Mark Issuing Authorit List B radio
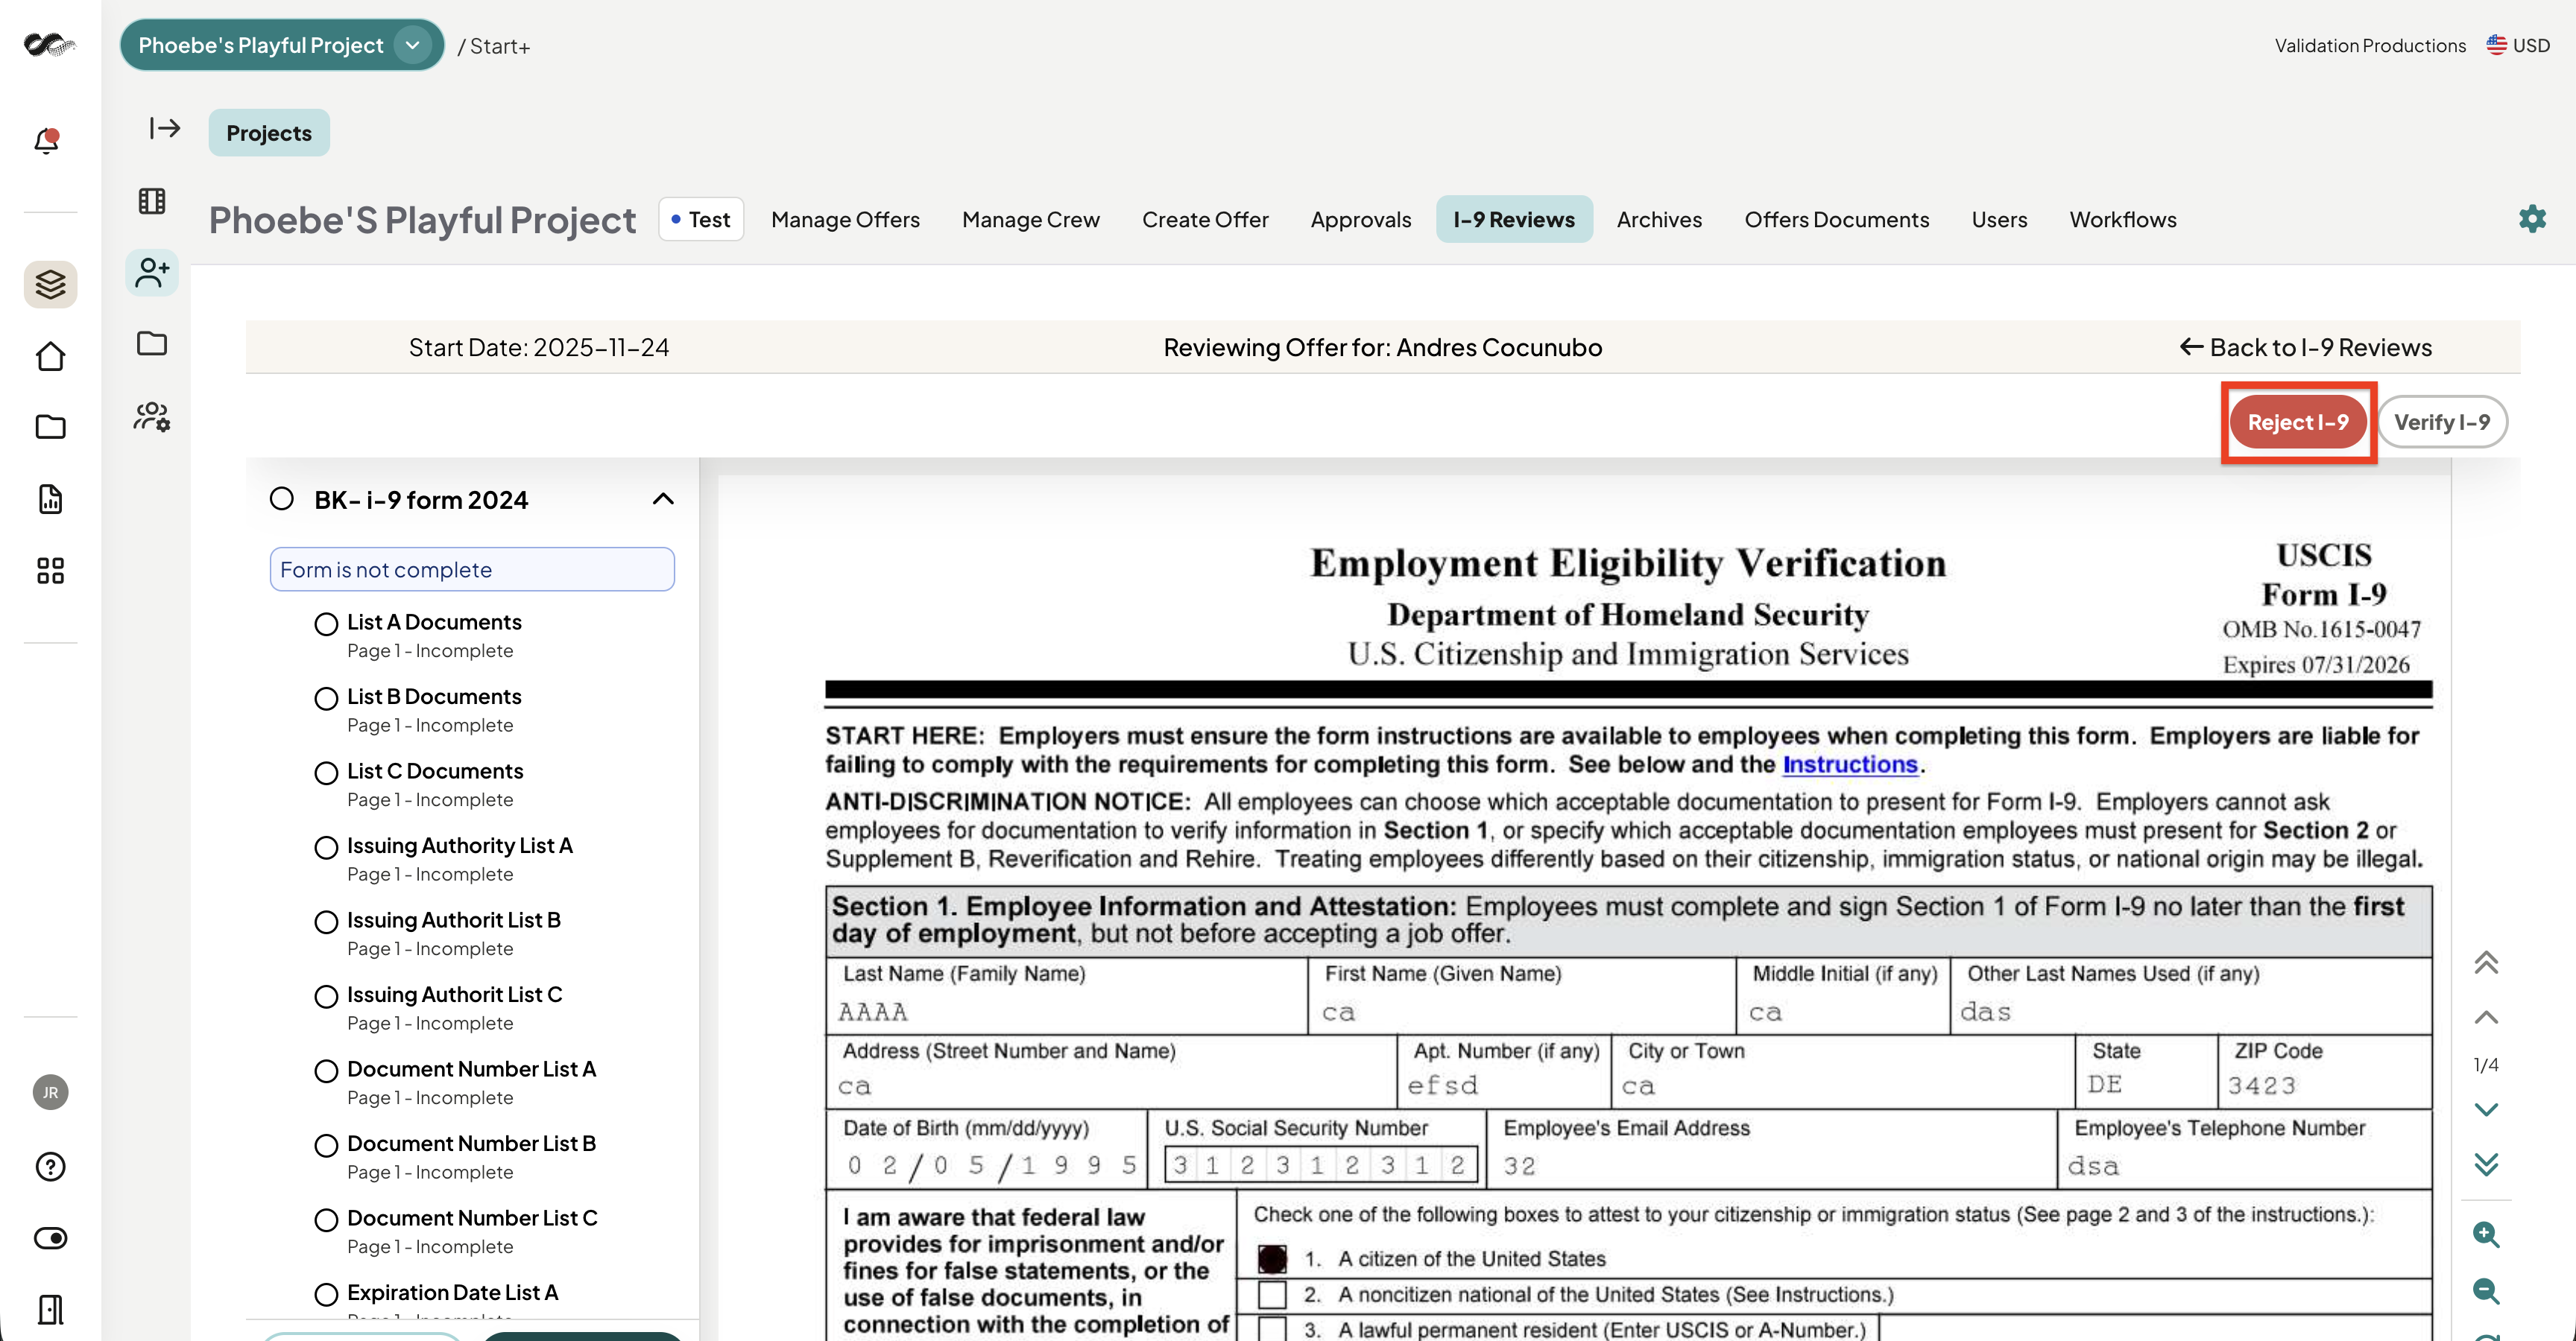This screenshot has height=1341, width=2576. [x=326, y=922]
